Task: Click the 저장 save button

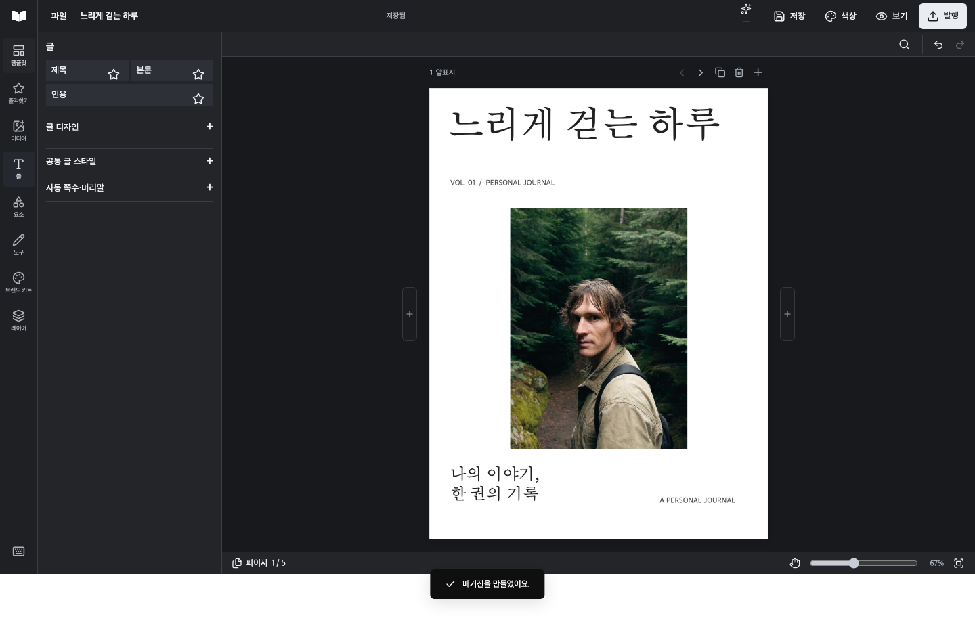Action: click(x=789, y=16)
